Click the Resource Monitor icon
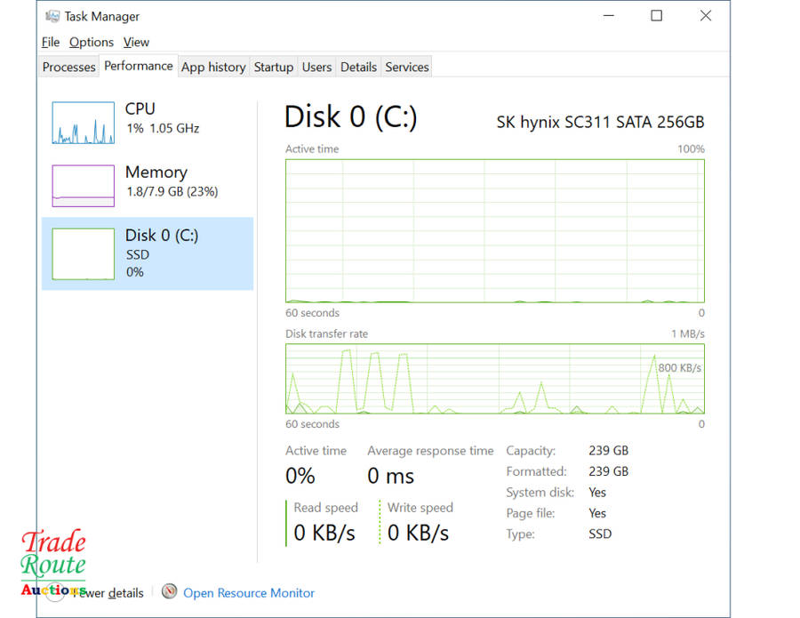800x618 pixels. [x=169, y=592]
